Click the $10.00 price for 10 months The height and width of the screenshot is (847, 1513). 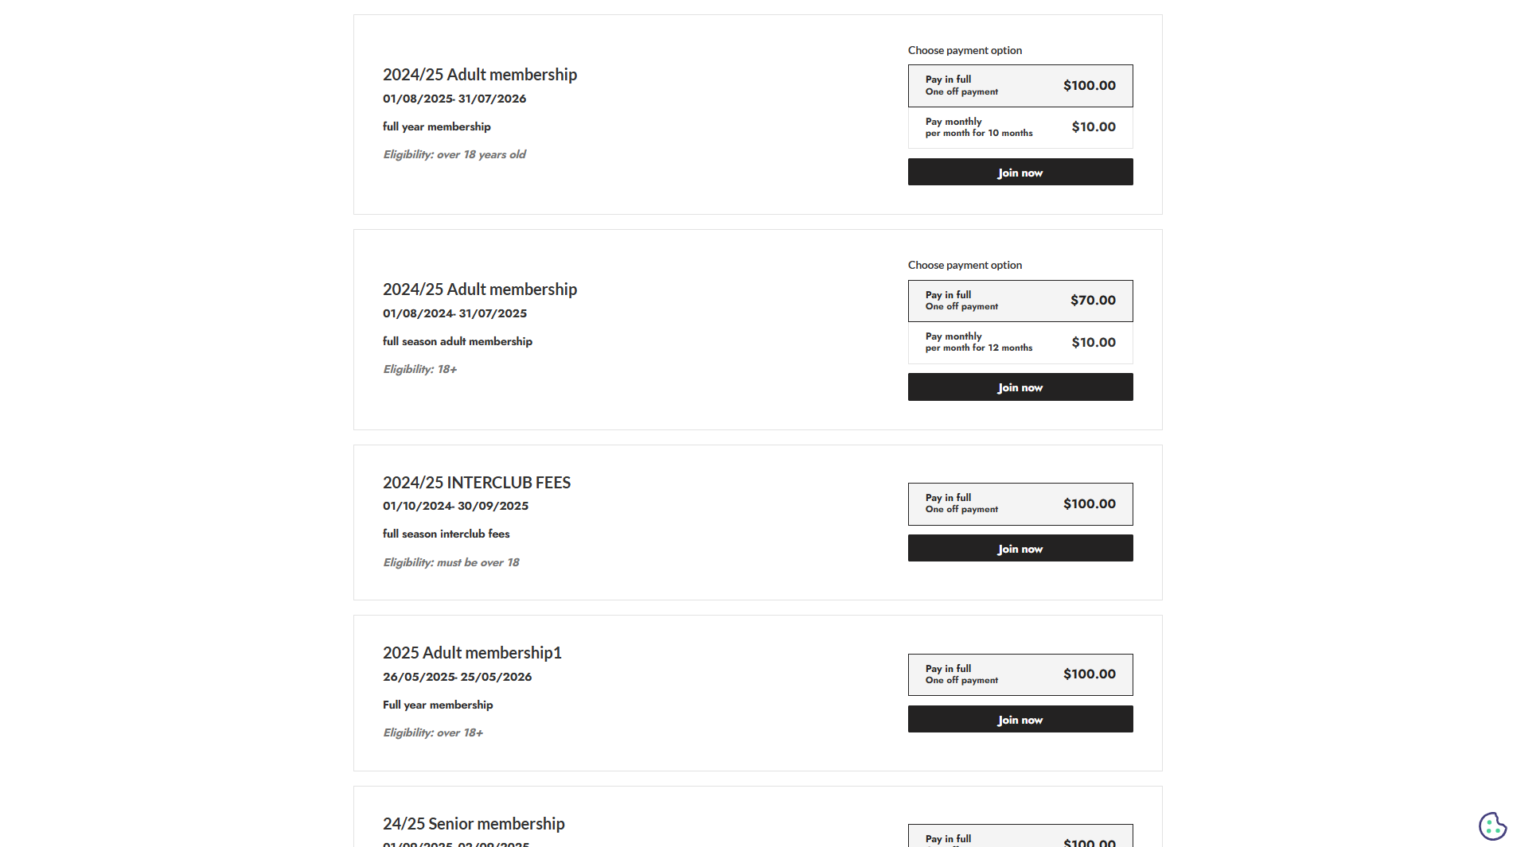click(x=1093, y=127)
